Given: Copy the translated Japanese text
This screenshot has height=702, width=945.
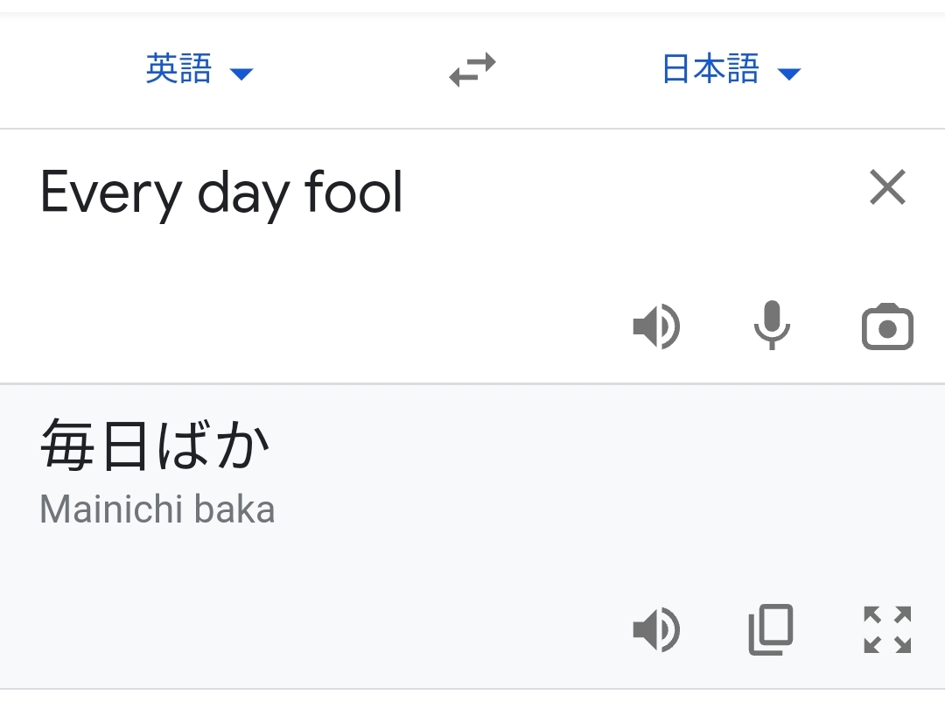Looking at the screenshot, I should (771, 630).
